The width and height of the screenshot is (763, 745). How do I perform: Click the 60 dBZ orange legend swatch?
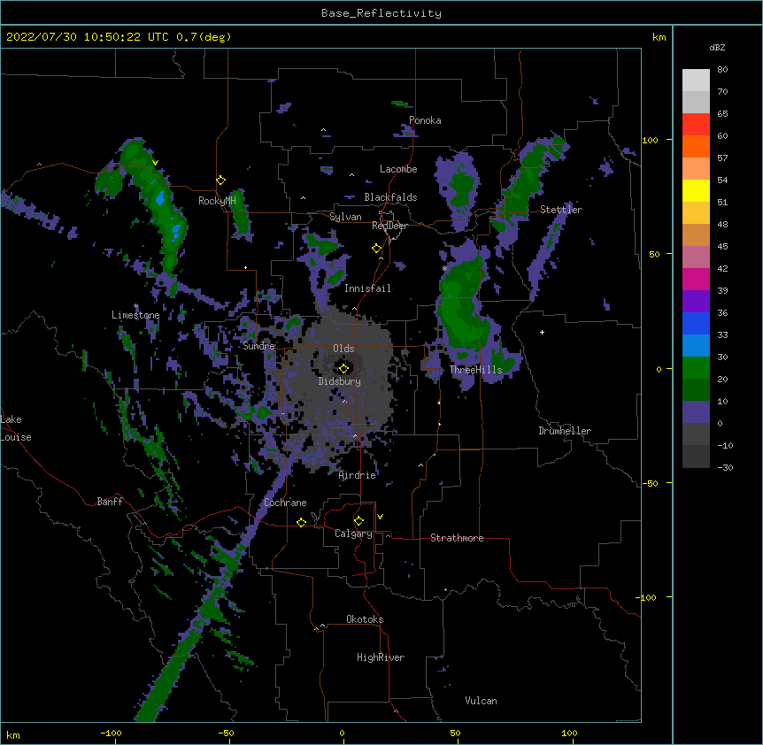point(696,146)
